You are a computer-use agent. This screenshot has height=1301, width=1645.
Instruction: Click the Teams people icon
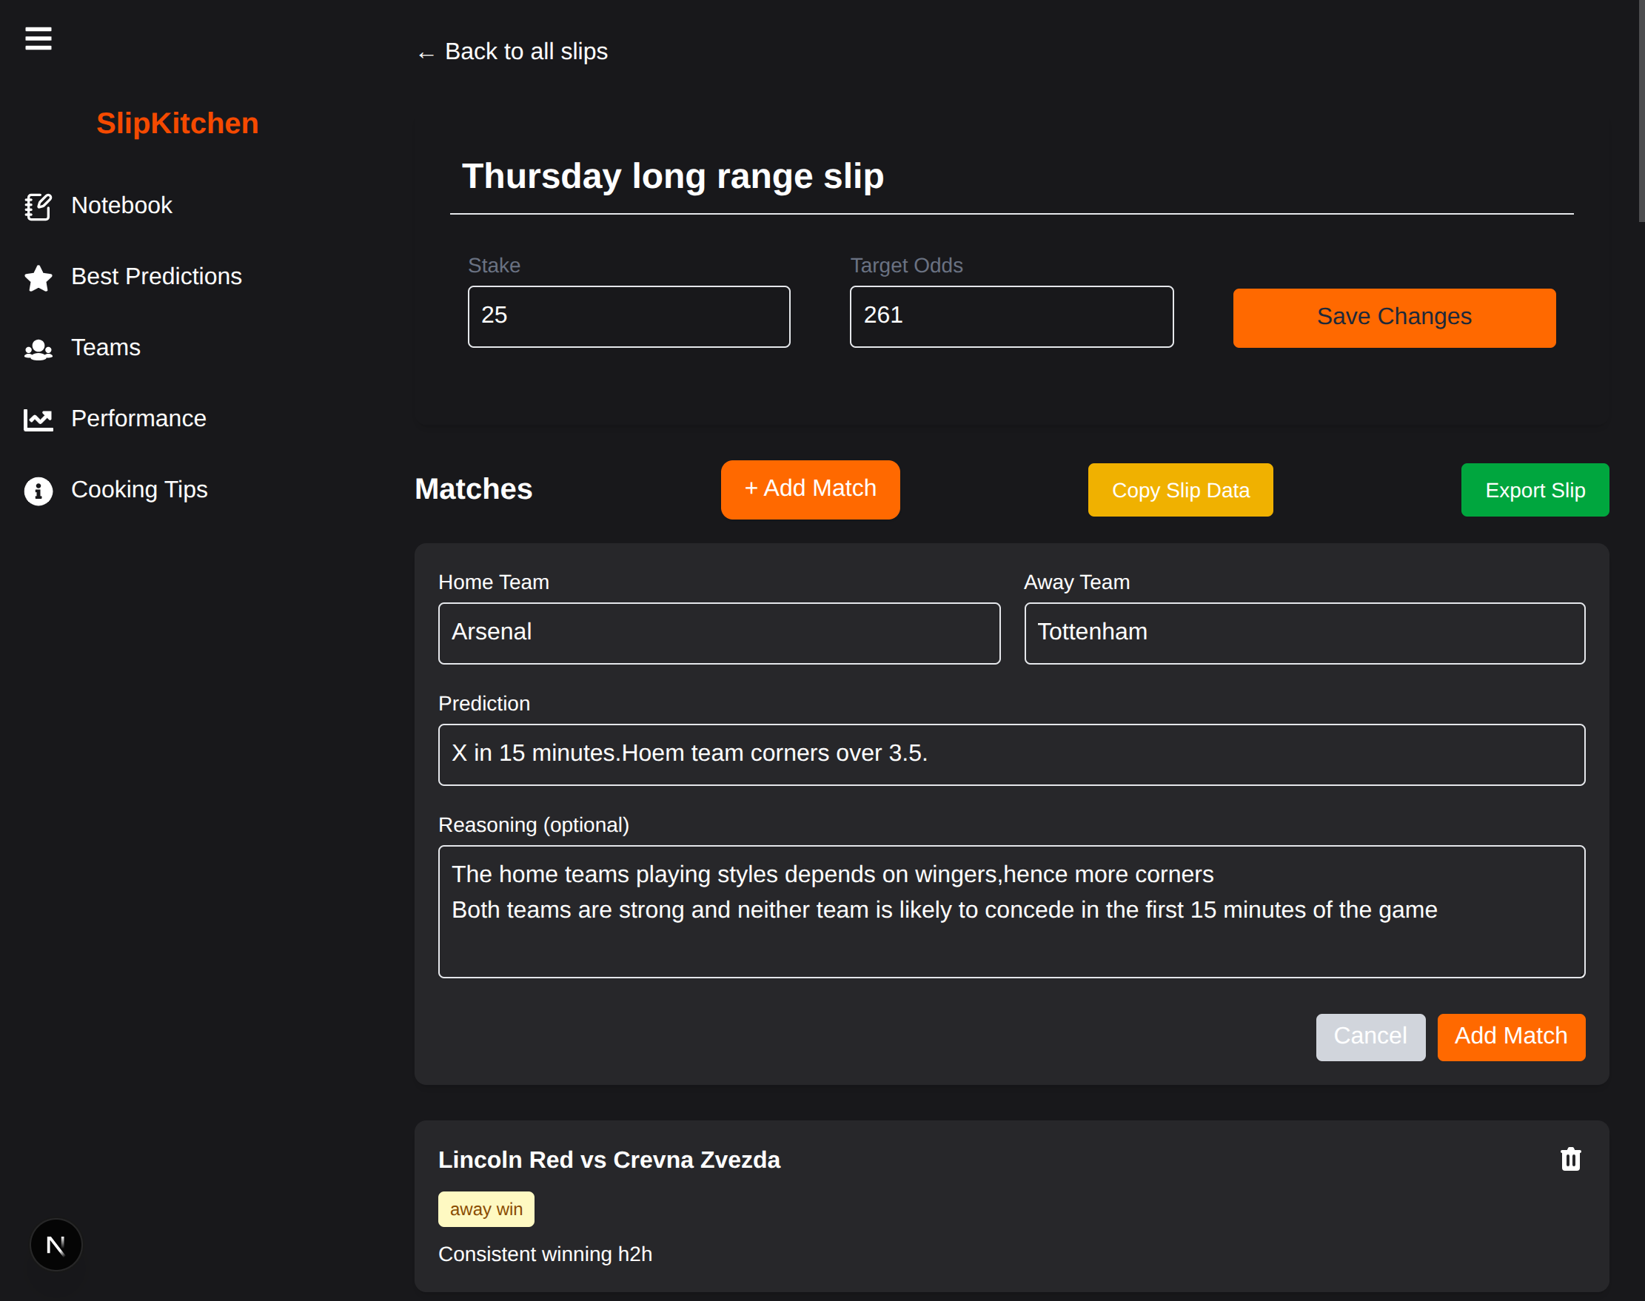click(38, 349)
